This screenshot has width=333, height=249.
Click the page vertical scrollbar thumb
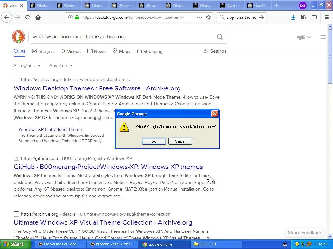[x=330, y=56]
